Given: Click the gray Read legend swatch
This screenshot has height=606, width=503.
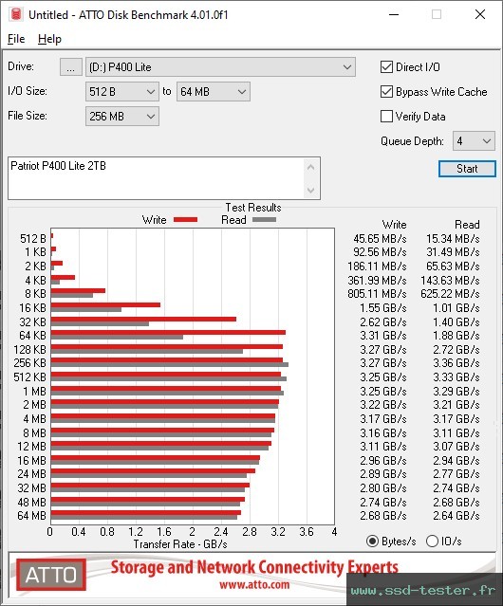Looking at the screenshot, I should tap(264, 219).
